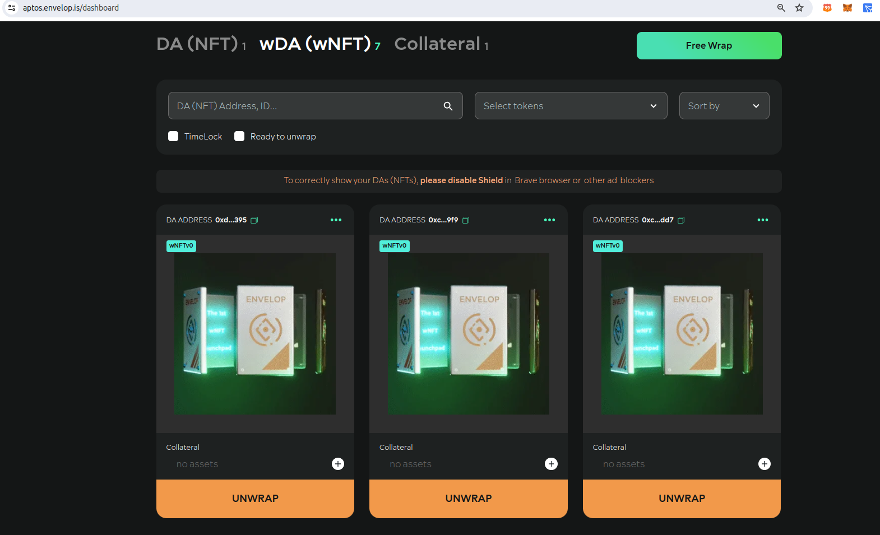Open Envelop image on card 0xd...395
Screen dimensions: 880x535
(255, 334)
